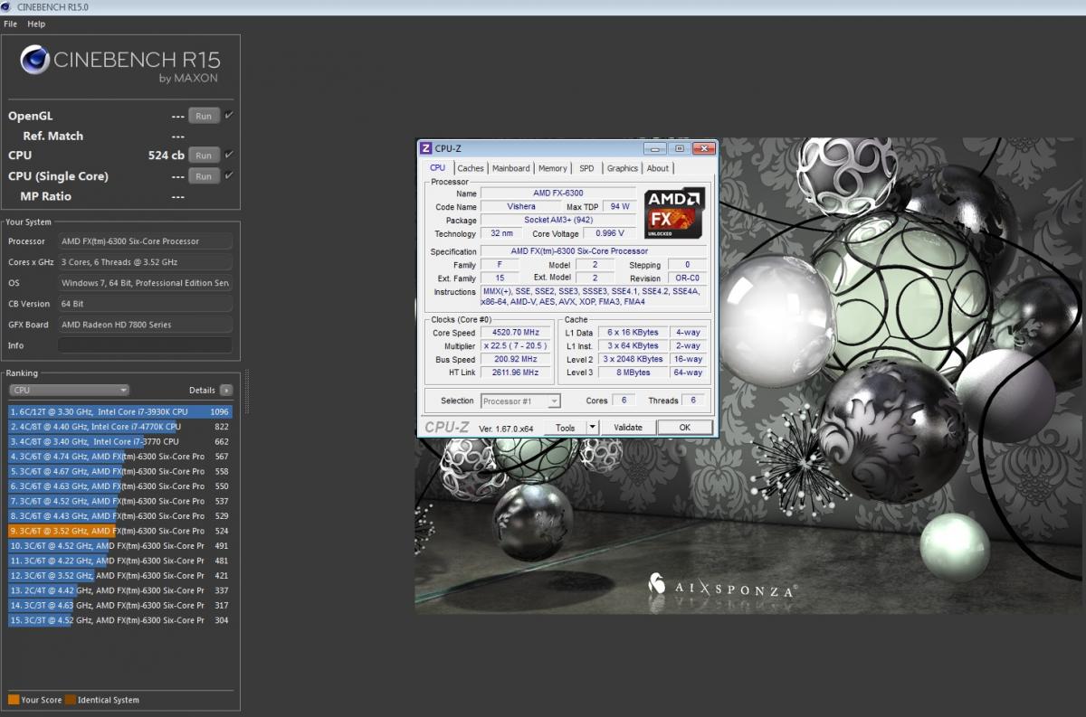
Task: Open the Help menu
Action: (x=36, y=24)
